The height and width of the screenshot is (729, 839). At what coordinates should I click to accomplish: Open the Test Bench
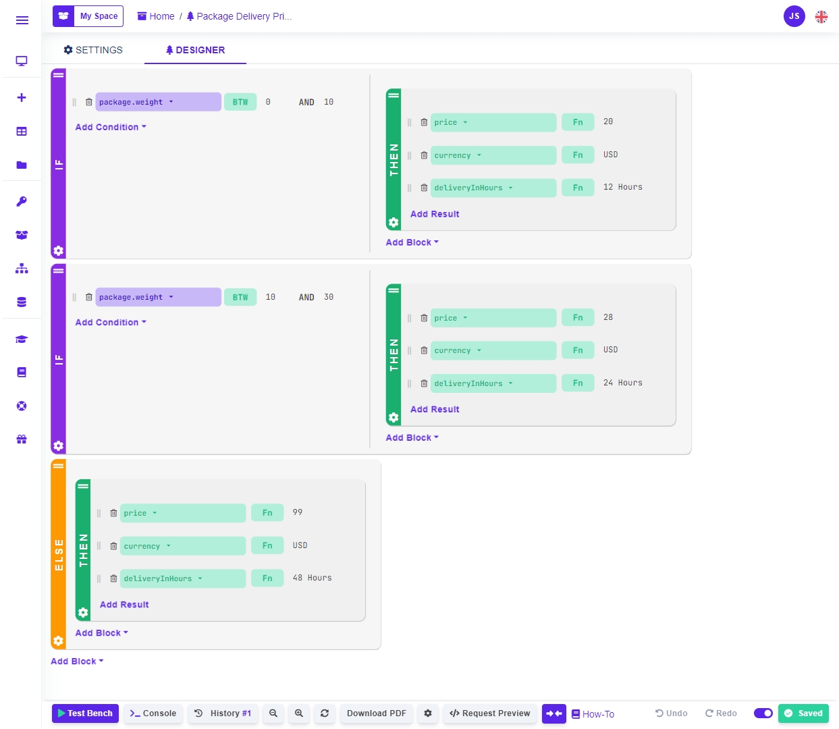coord(85,713)
